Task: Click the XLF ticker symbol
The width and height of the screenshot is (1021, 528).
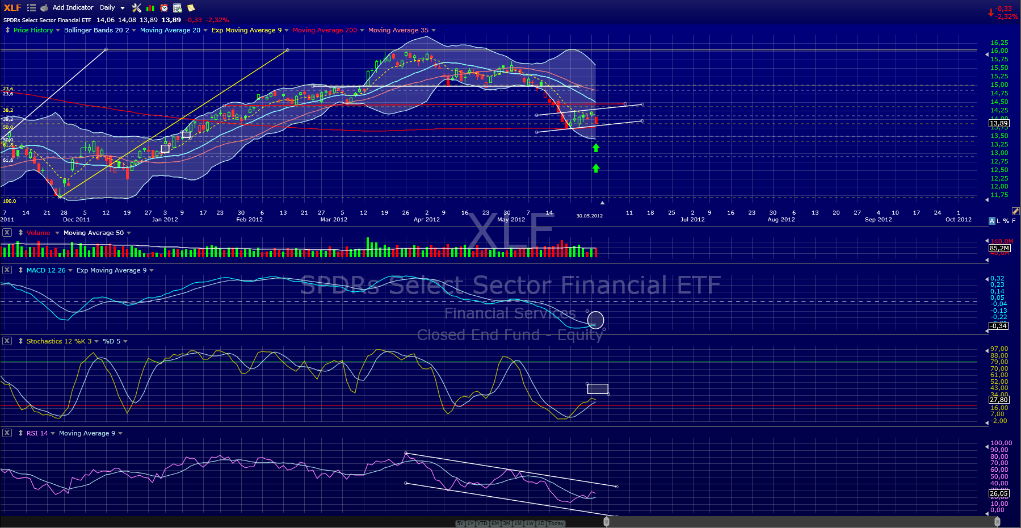Action: click(12, 7)
